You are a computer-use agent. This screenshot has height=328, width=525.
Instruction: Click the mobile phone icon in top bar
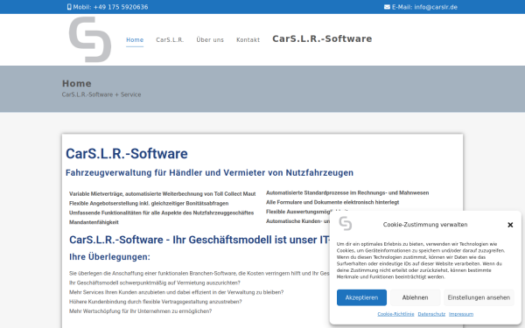click(x=69, y=7)
